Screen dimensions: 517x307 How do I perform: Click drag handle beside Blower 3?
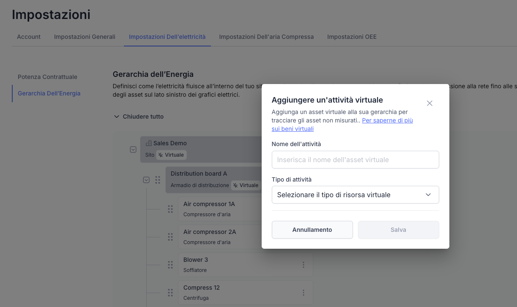click(170, 265)
